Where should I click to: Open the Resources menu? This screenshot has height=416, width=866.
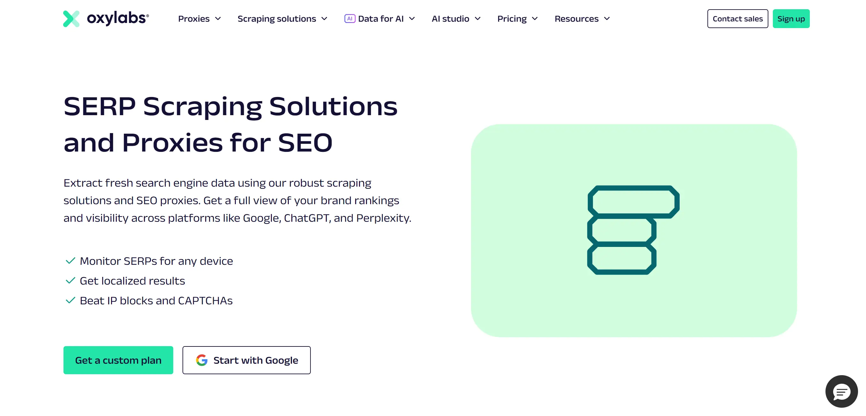pos(583,19)
